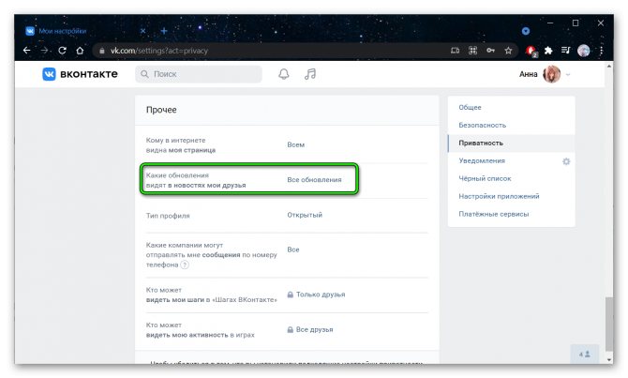Click the VKontakte logo
Screen dimensions: 628x378
click(80, 75)
